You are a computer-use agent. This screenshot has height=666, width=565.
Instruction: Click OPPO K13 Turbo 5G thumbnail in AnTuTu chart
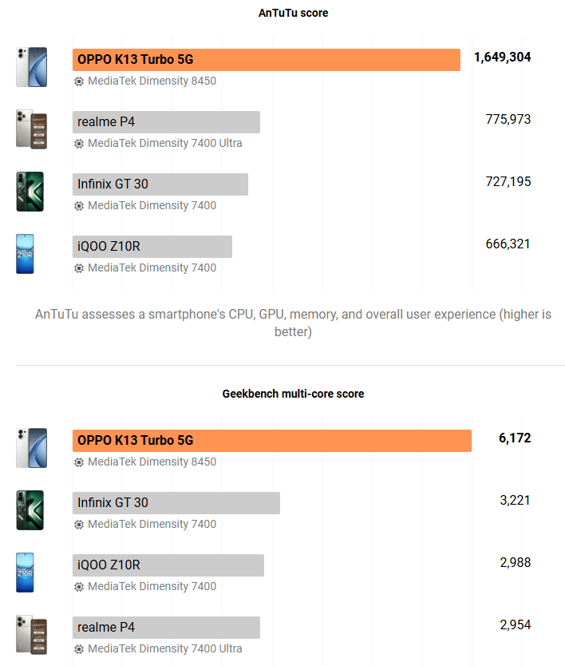tap(31, 67)
